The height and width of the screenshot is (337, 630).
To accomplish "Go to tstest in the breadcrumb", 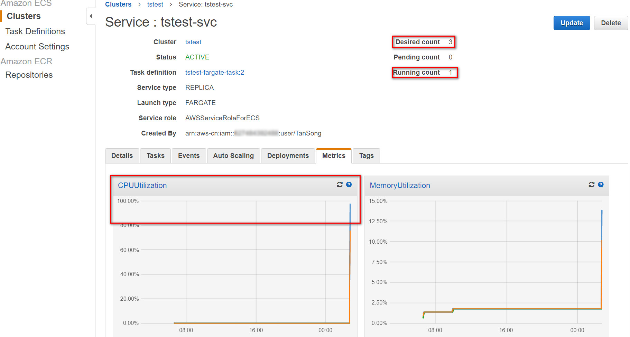I will pyautogui.click(x=155, y=4).
